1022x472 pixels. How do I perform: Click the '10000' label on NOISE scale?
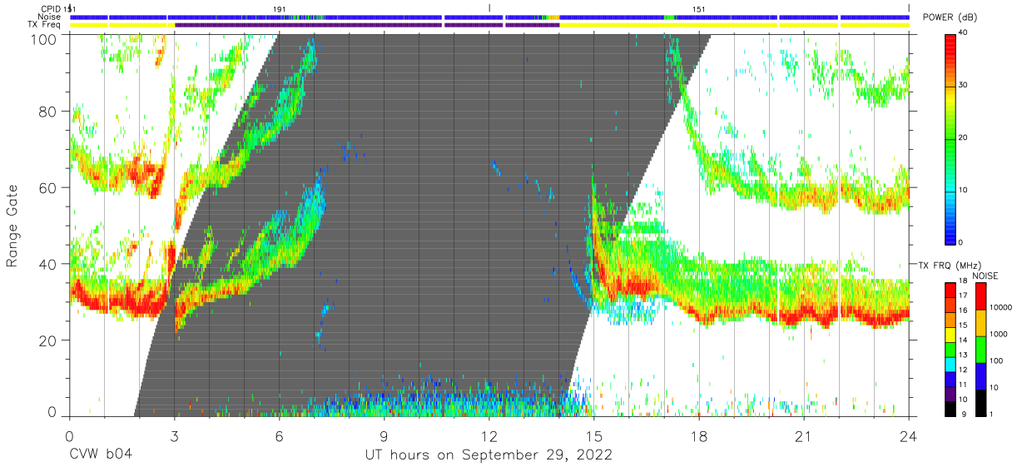point(1000,307)
